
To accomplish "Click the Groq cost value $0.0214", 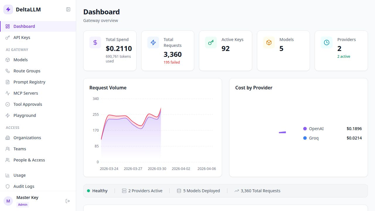I will click(354, 138).
